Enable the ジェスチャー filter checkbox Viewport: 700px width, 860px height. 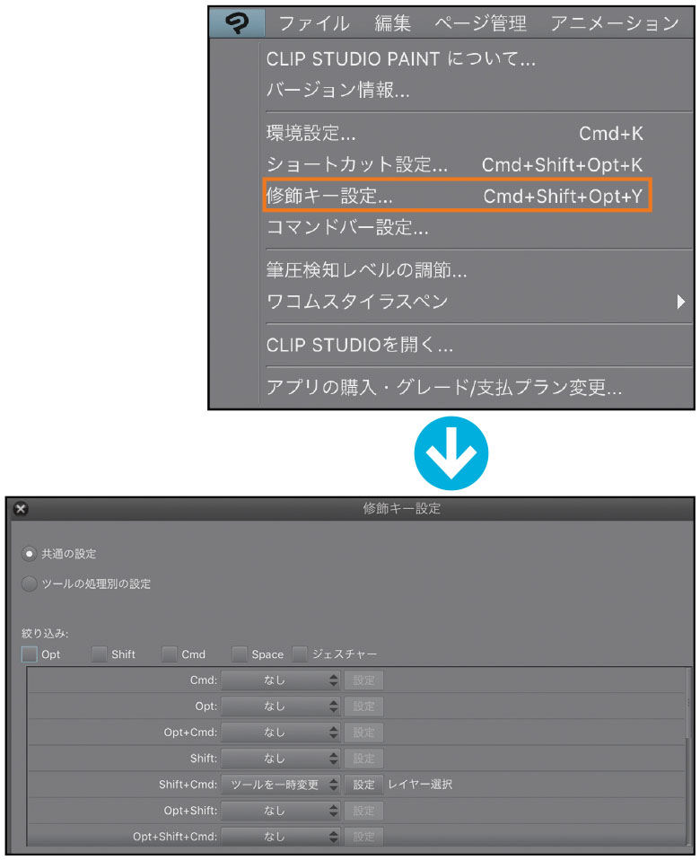(x=300, y=654)
